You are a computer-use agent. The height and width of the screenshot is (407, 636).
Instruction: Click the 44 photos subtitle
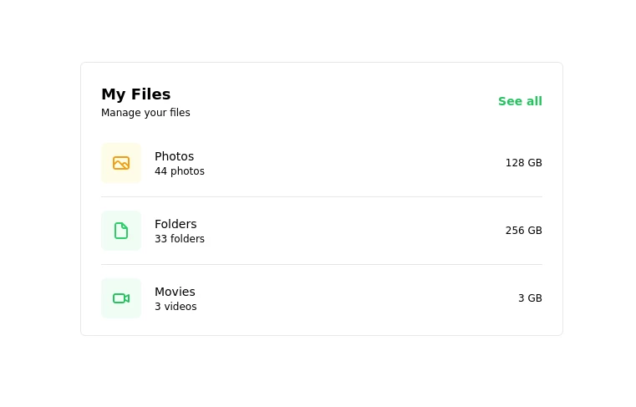(179, 171)
